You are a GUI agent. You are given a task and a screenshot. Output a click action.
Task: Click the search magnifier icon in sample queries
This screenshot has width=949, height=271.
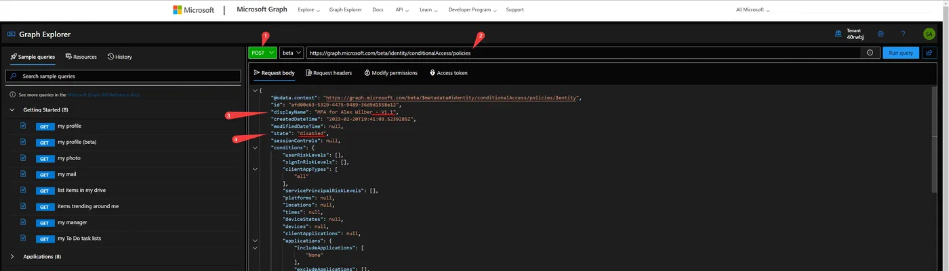click(x=14, y=76)
